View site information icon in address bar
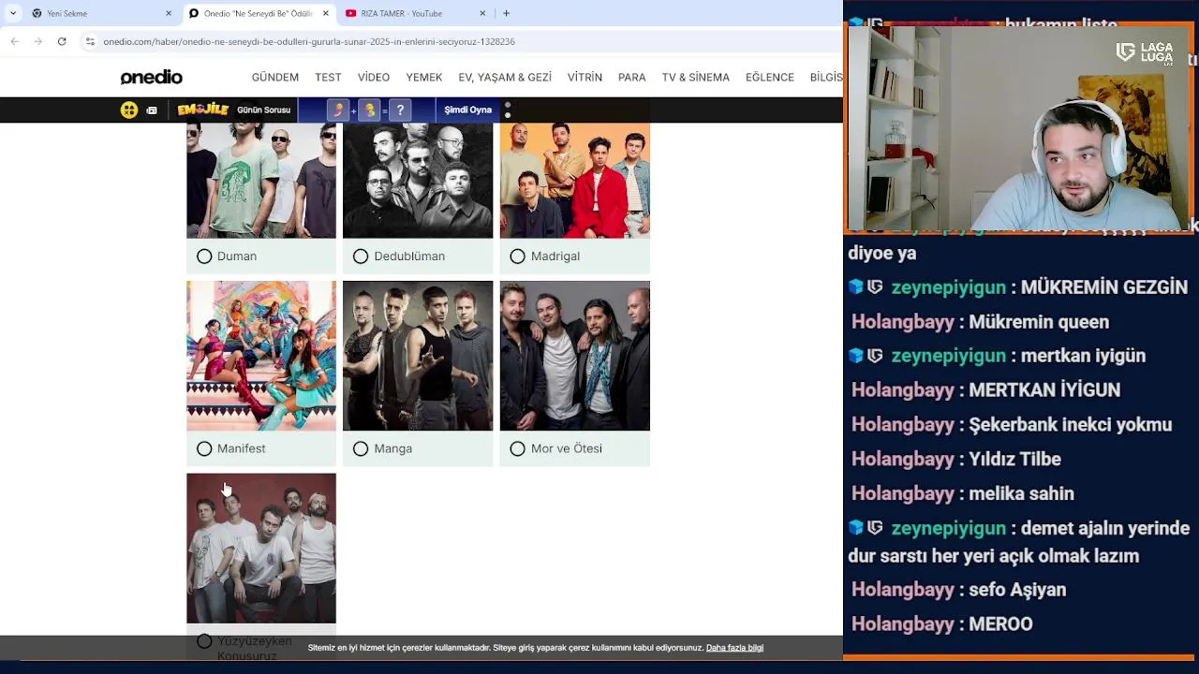 tap(90, 41)
